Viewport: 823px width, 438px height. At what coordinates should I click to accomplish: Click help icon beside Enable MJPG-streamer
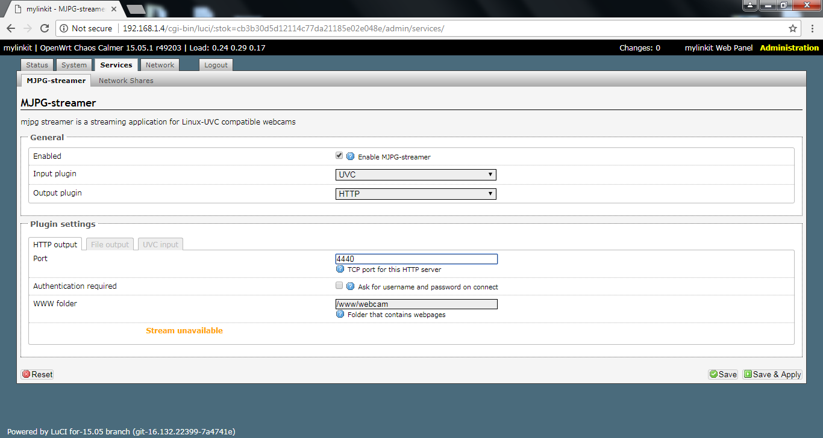tap(350, 156)
